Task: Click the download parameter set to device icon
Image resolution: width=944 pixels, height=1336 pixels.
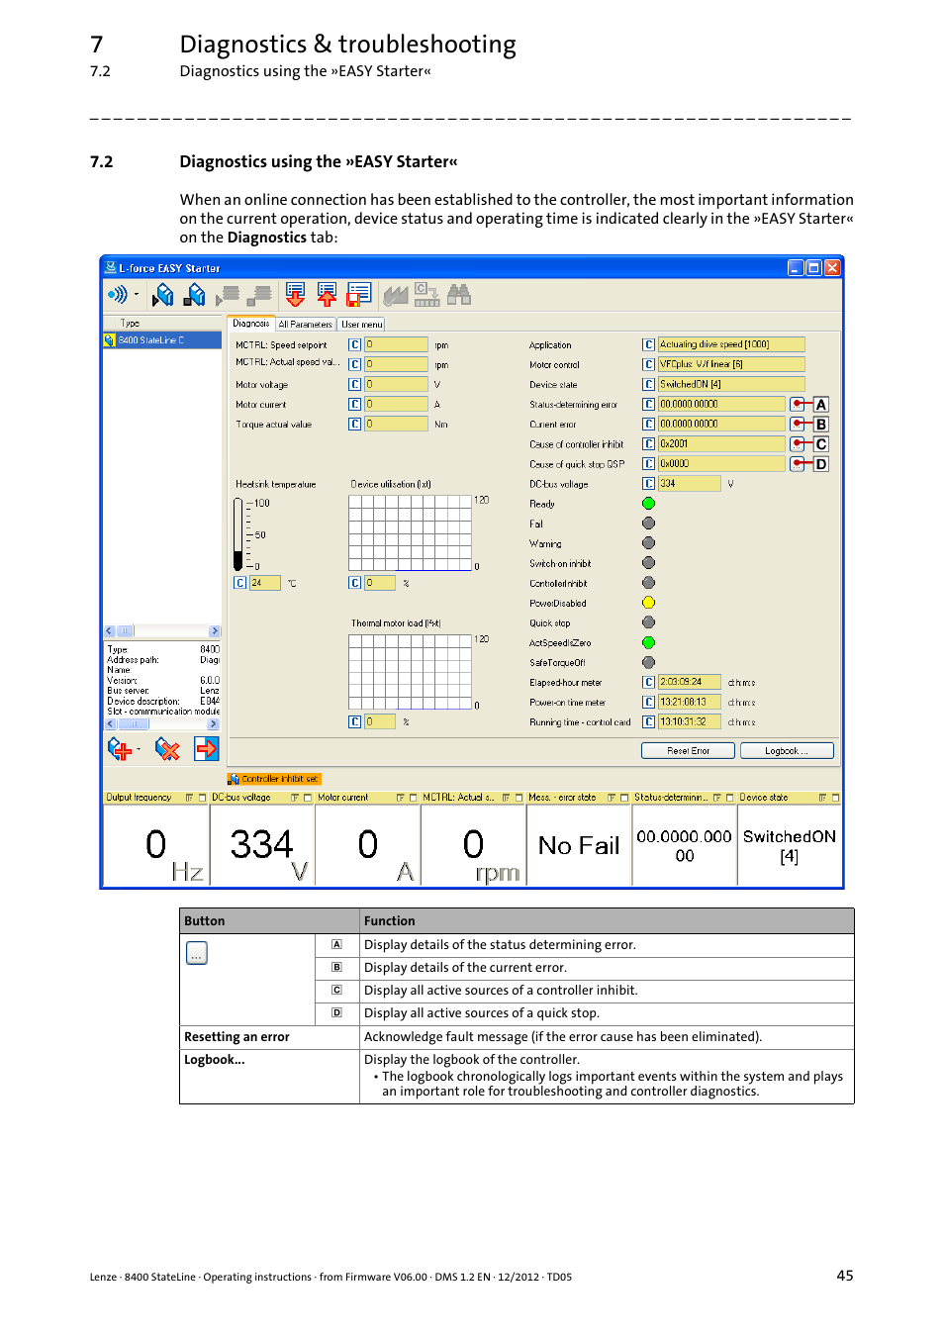Action: pyautogui.click(x=295, y=294)
